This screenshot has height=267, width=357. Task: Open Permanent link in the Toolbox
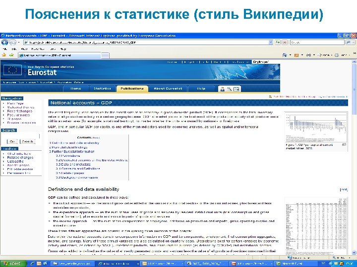pyautogui.click(x=19, y=173)
